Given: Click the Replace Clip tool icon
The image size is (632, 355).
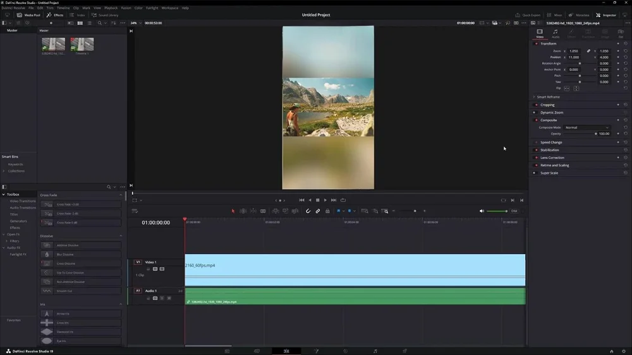Looking at the screenshot, I should (295, 211).
